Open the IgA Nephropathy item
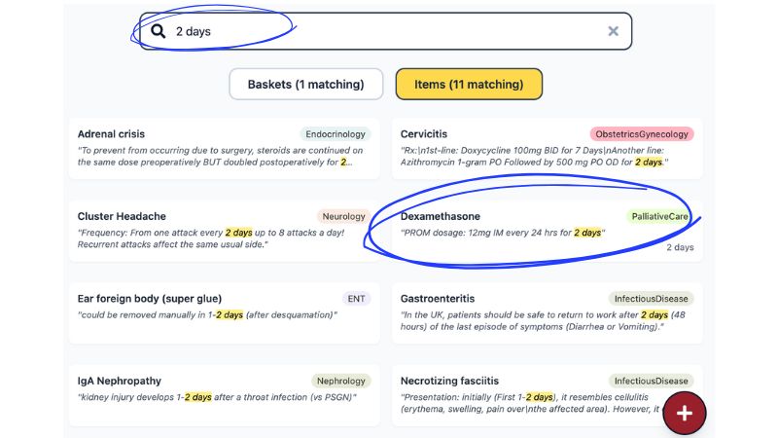The height and width of the screenshot is (438, 778). click(225, 396)
